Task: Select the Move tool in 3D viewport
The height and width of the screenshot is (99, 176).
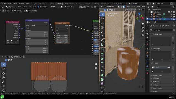Action: pos(102,23)
